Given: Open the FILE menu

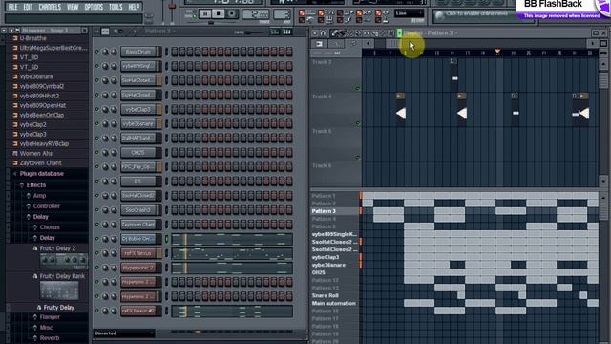Looking at the screenshot, I should (x=12, y=7).
